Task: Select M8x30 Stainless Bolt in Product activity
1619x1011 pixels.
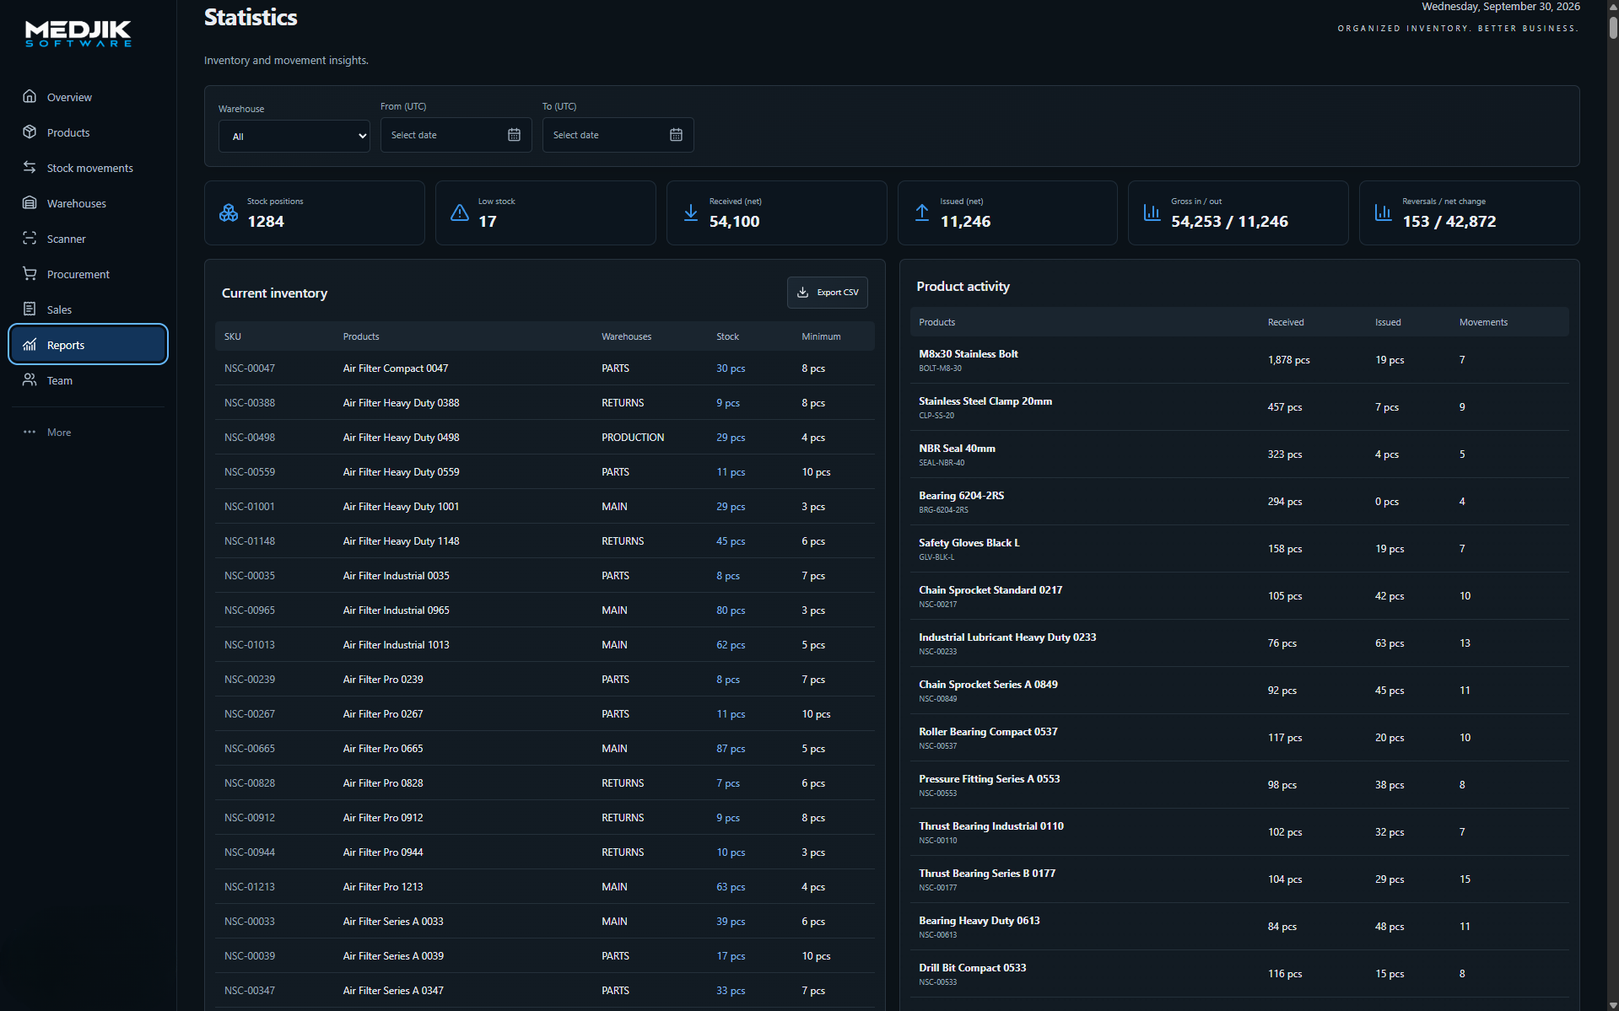Action: tap(969, 354)
